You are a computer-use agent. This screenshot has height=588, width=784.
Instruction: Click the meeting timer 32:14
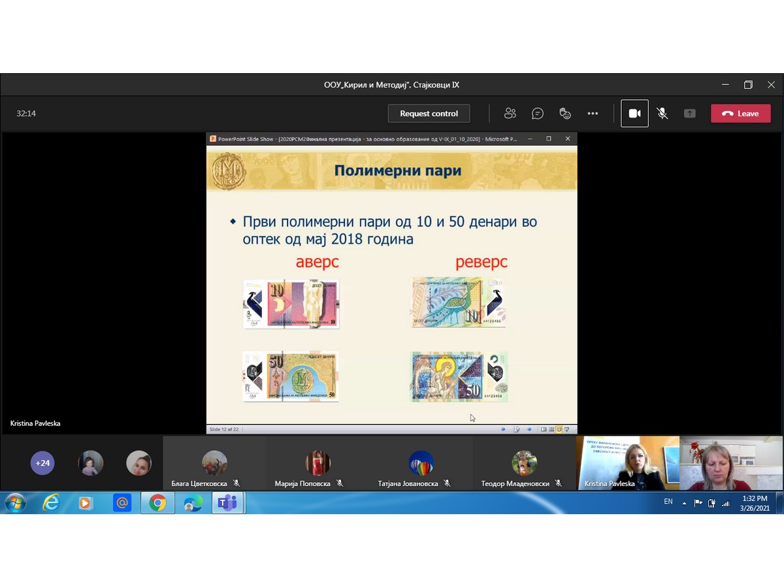pyautogui.click(x=26, y=114)
